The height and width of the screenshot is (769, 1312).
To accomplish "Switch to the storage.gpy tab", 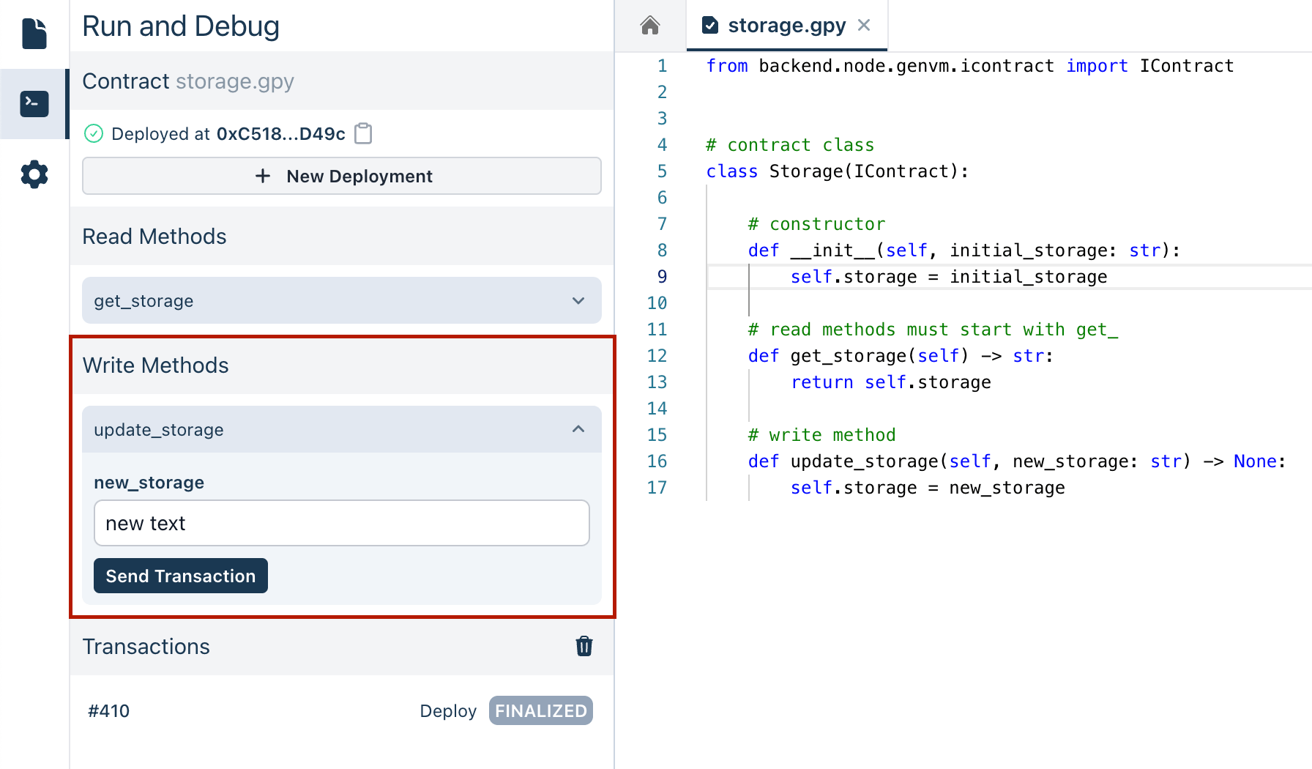I will [x=786, y=26].
